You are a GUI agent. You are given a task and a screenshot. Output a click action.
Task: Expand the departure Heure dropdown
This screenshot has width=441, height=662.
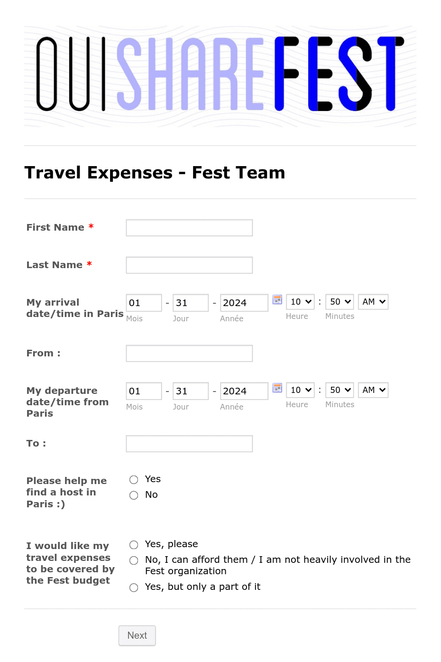300,390
